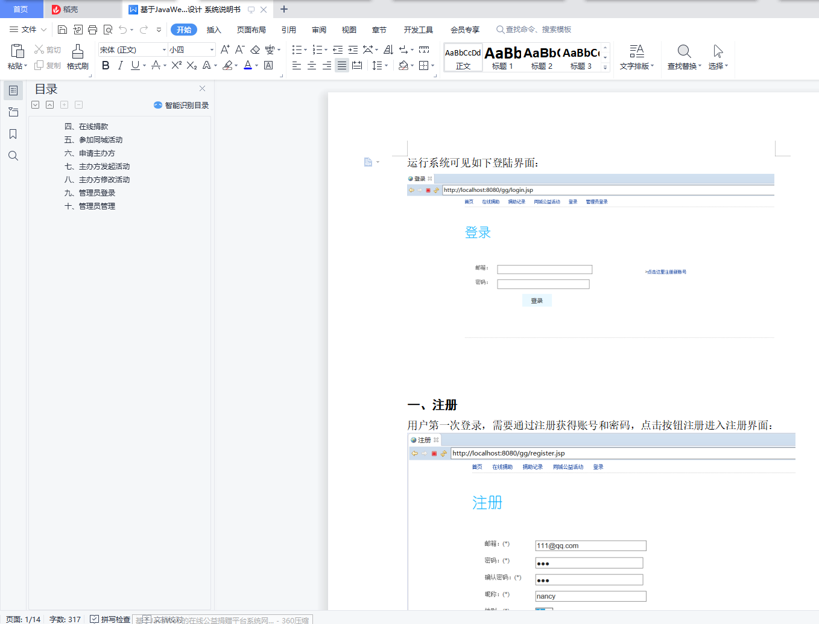Clear formatting with the eraser icon
The image size is (819, 624).
(x=255, y=49)
